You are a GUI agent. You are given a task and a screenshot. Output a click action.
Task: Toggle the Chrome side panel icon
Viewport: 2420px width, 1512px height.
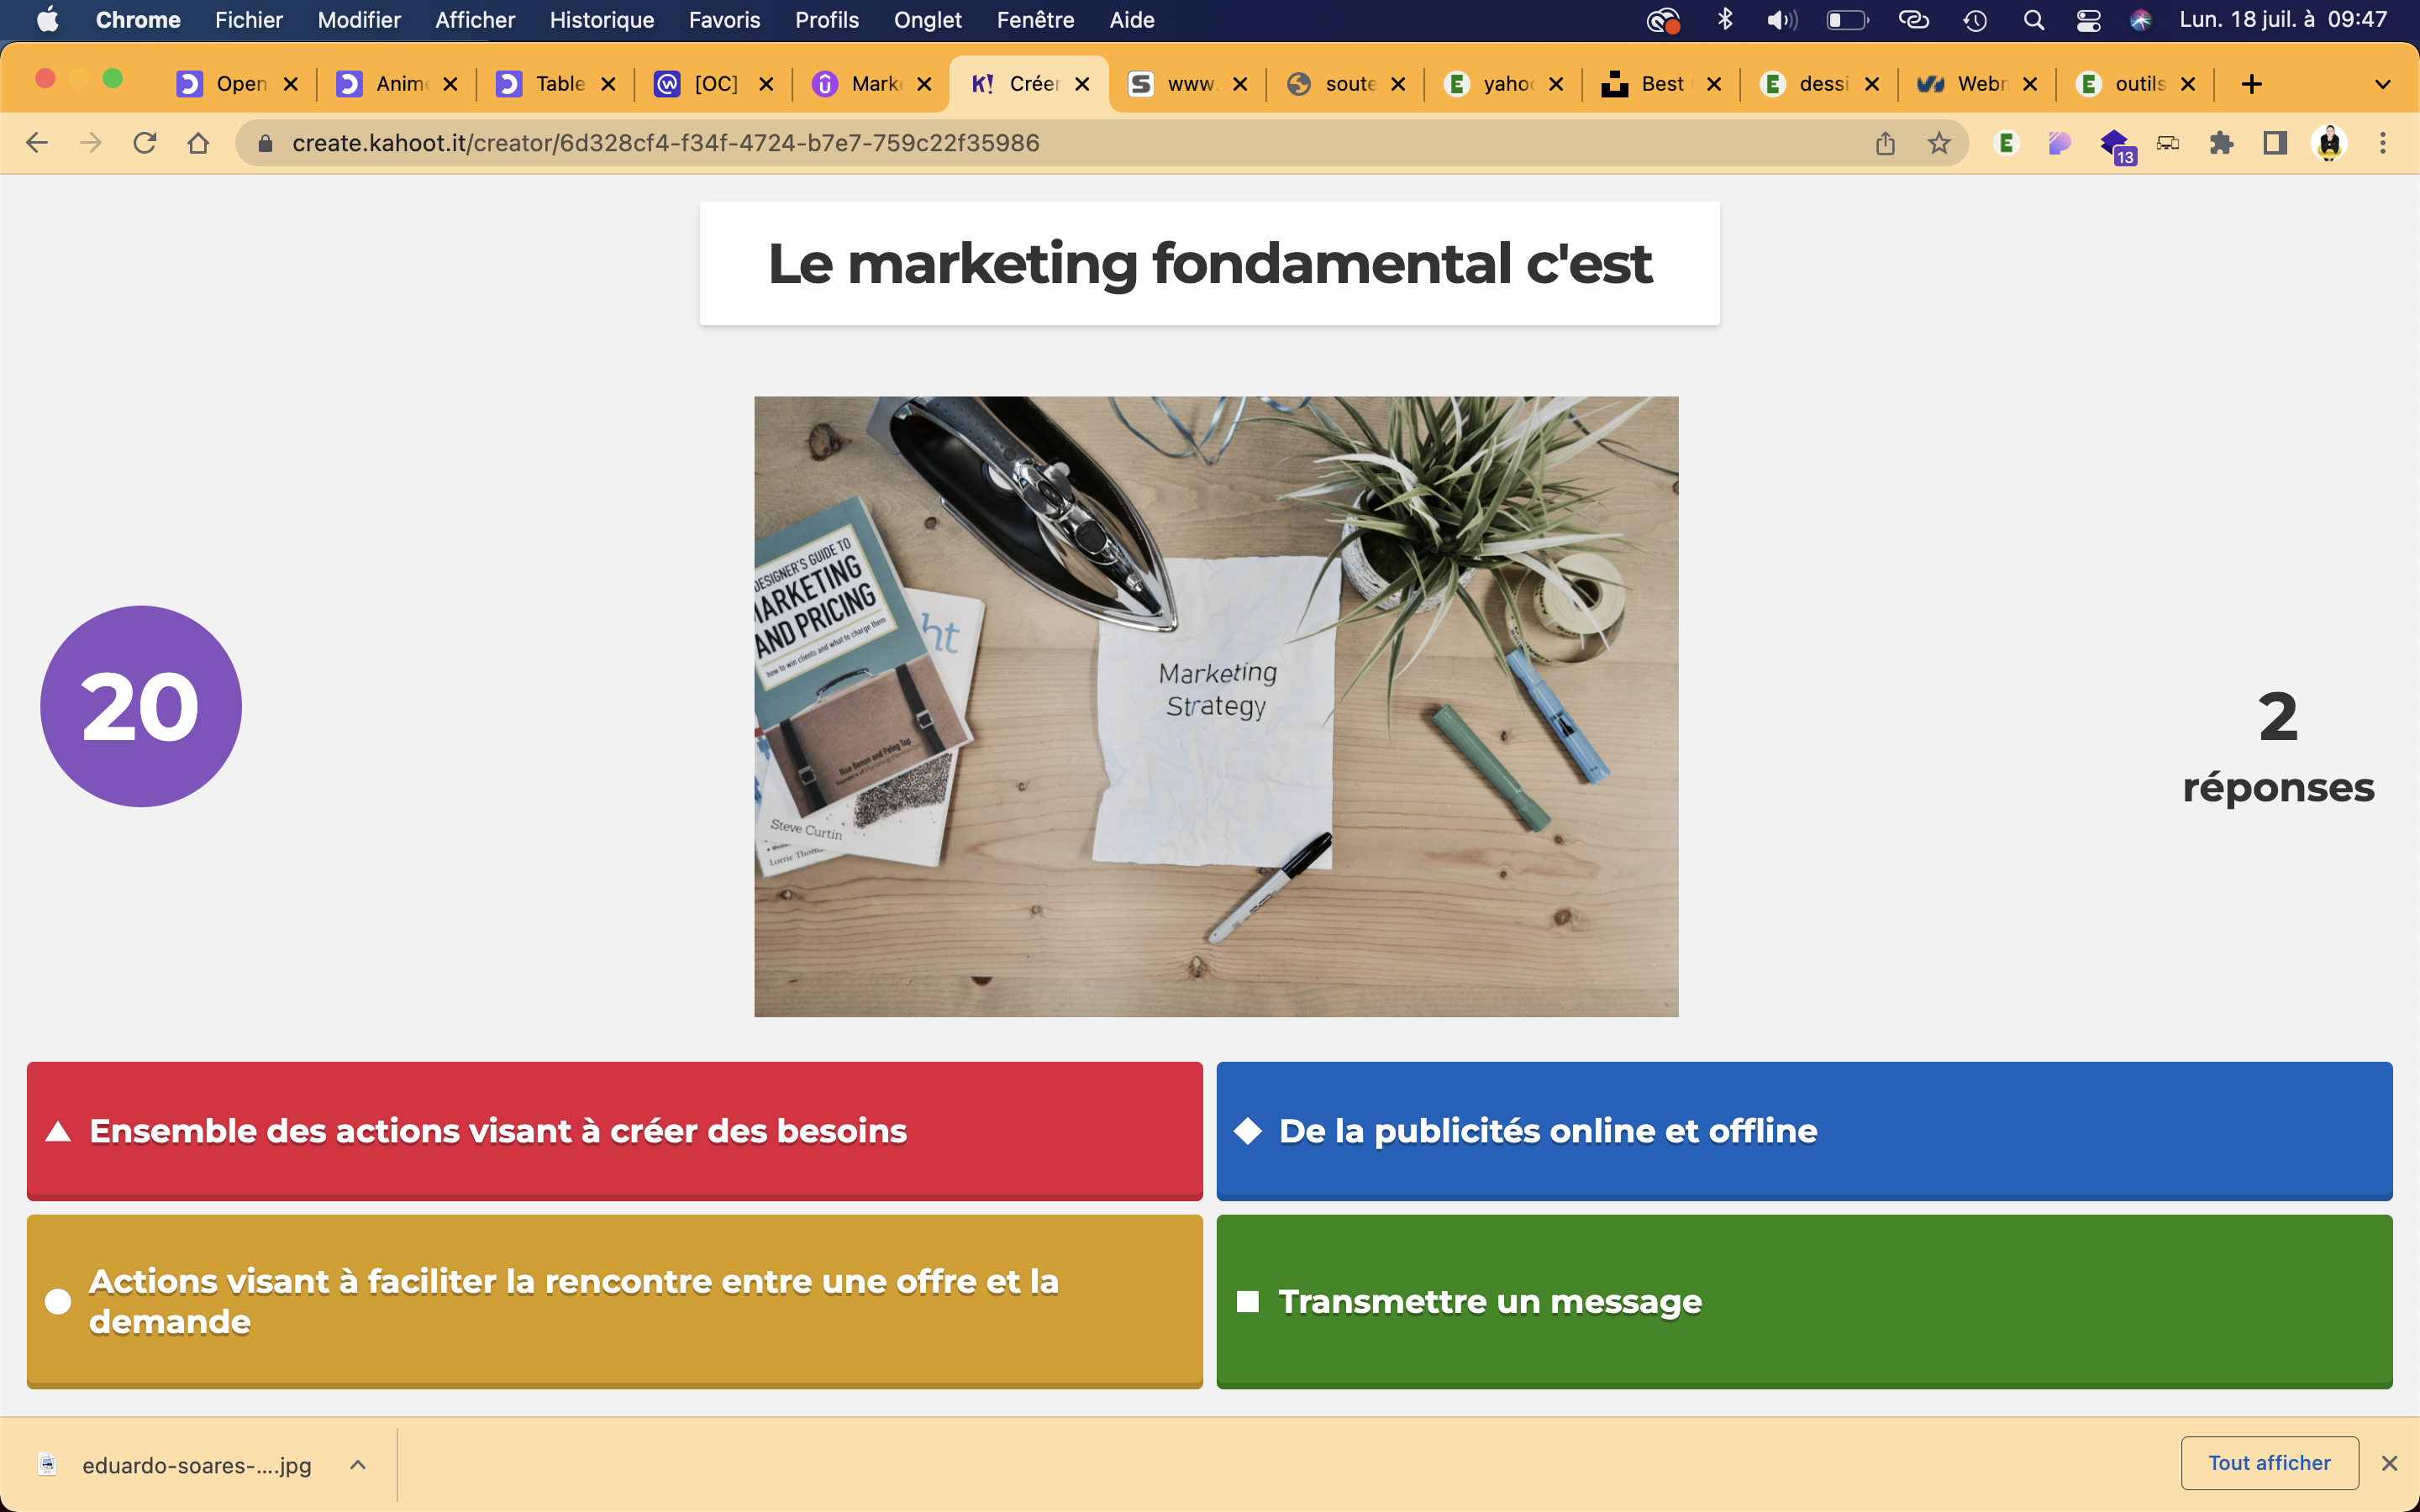pos(2275,143)
